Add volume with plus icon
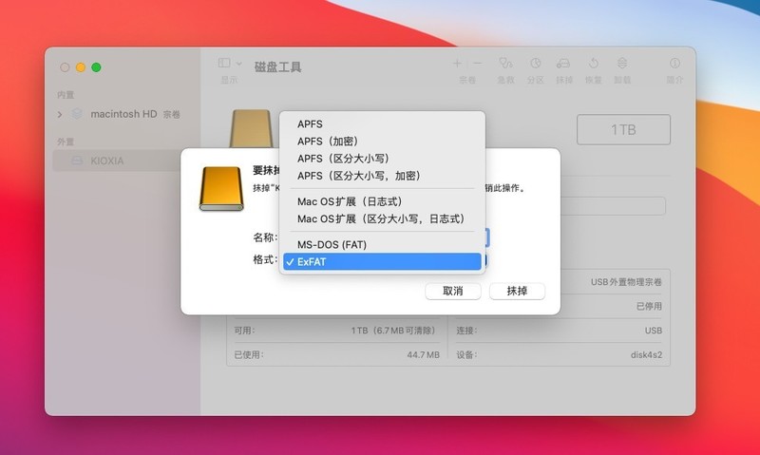The width and height of the screenshot is (760, 455). click(457, 64)
